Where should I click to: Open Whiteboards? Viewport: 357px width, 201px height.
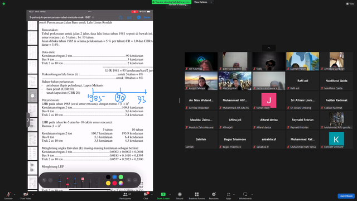point(245,195)
